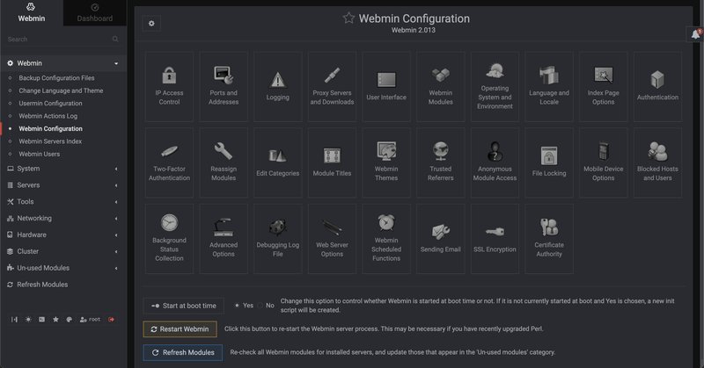This screenshot has height=368, width=704.
Task: Select Yes for start at boot
Action: 238,306
